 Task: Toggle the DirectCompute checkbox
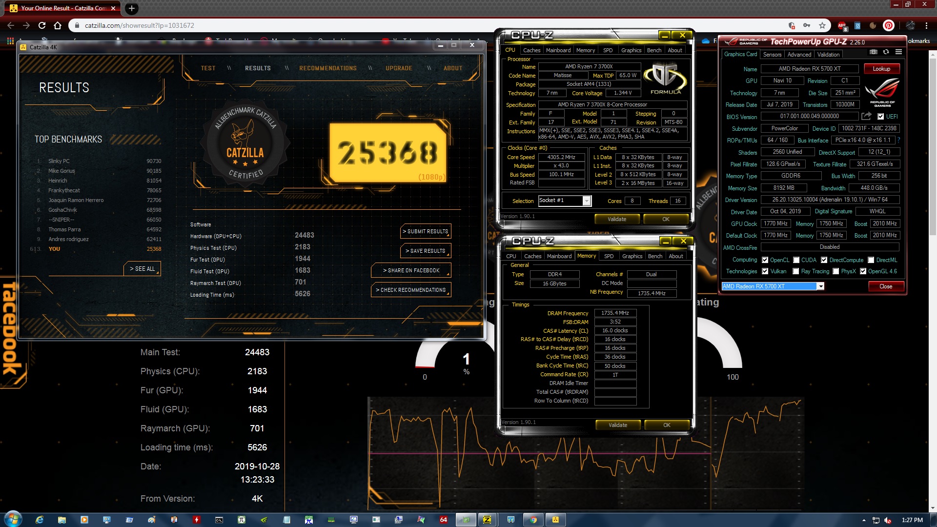point(824,260)
